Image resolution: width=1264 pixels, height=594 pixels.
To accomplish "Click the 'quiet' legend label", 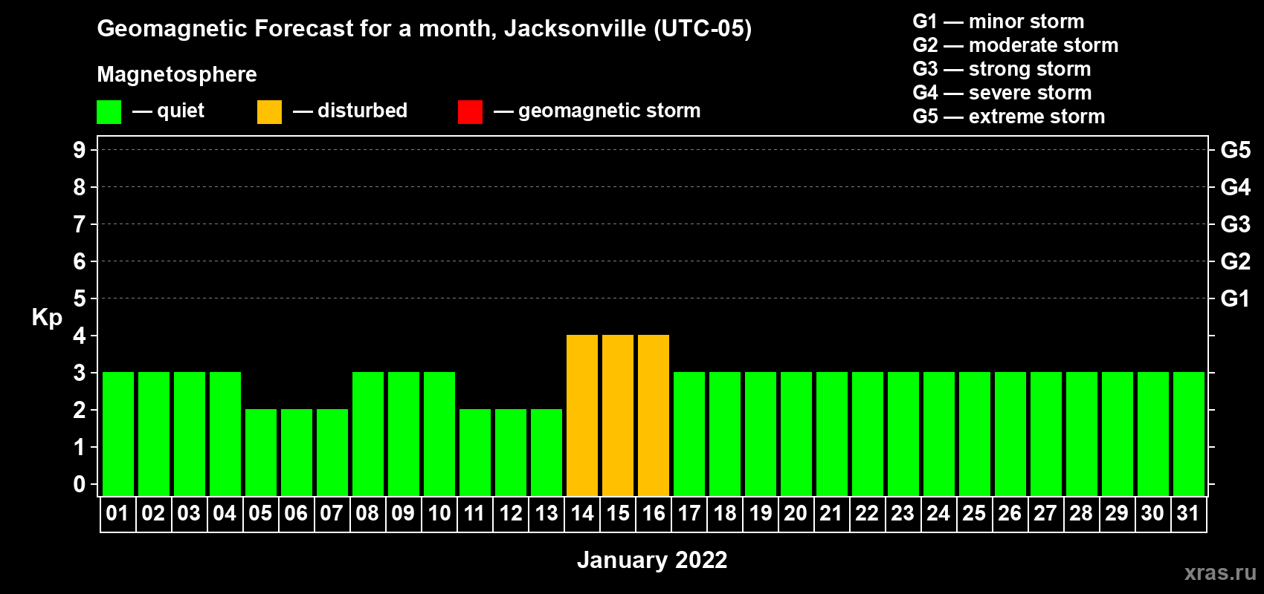I will [181, 111].
